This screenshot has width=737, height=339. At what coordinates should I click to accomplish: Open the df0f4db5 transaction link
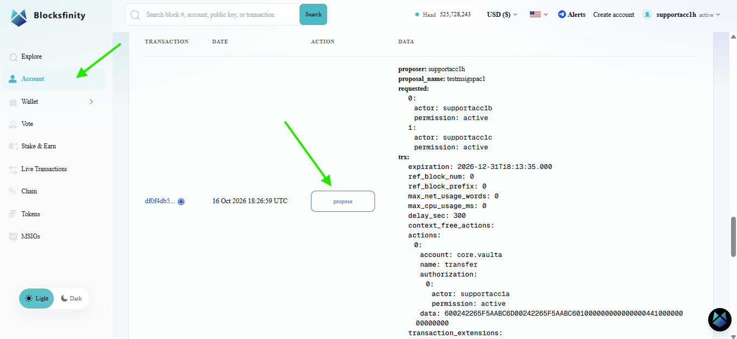coord(160,201)
